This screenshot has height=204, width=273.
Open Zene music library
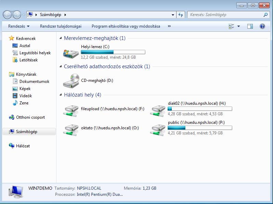point(24,103)
